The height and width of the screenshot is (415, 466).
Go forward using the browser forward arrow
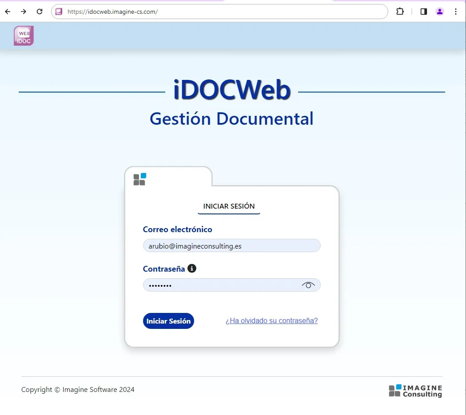tap(24, 12)
